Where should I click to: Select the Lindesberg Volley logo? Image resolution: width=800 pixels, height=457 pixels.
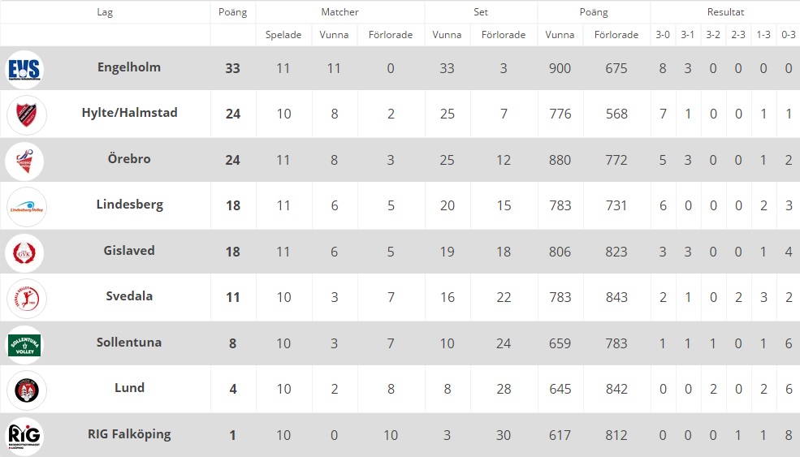click(x=27, y=207)
